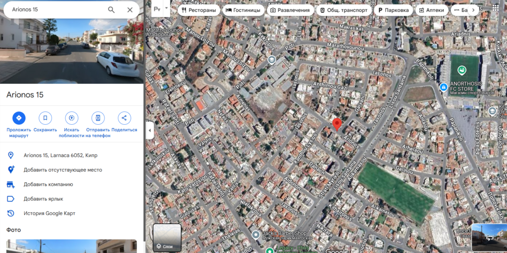Select the Гостиницы category chip
Image resolution: width=507 pixels, height=253 pixels.
point(243,10)
